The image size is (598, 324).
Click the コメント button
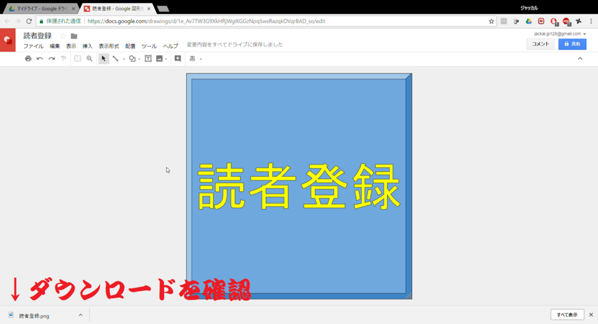(x=540, y=44)
